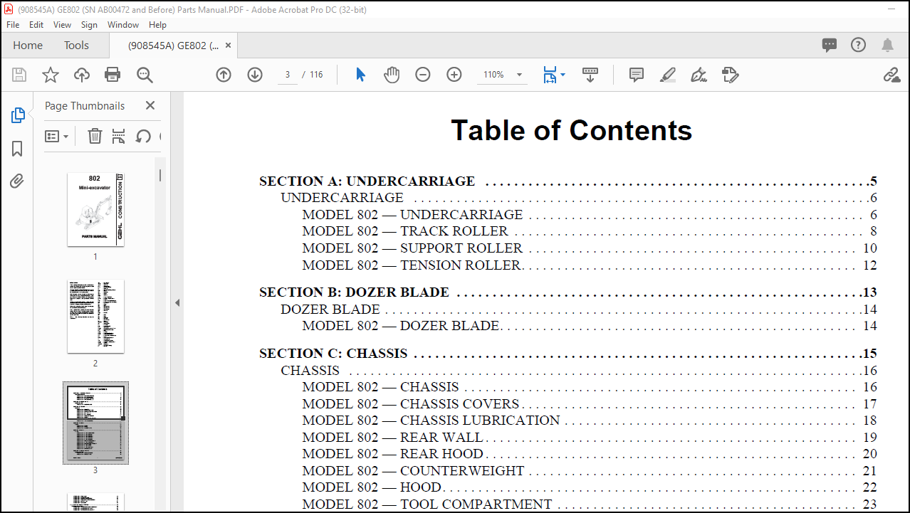Click MODEL 802 — COUNTERWEIGHT line
The width and height of the screenshot is (910, 513).
[x=590, y=471]
